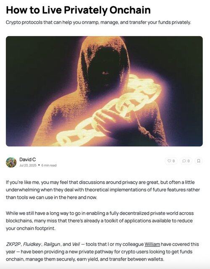This screenshot has width=210, height=269.
Task: Click the like count number beside the heart
Action: (x=173, y=161)
